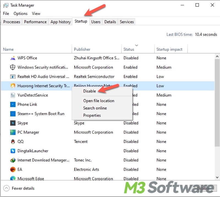The width and height of the screenshot is (220, 197).
Task: Click the WPS Office app icon
Action: 13,58
